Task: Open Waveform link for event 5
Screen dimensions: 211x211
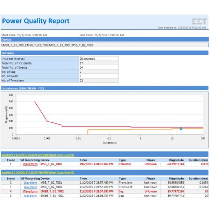Action: [x=30, y=196]
